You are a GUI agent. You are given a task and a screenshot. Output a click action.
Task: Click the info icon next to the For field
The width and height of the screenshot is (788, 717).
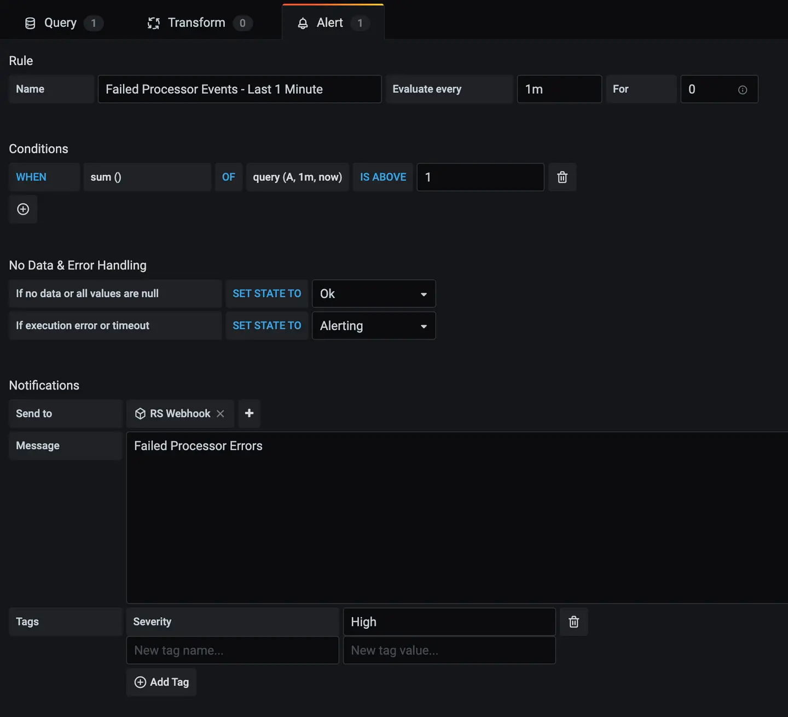tap(742, 89)
